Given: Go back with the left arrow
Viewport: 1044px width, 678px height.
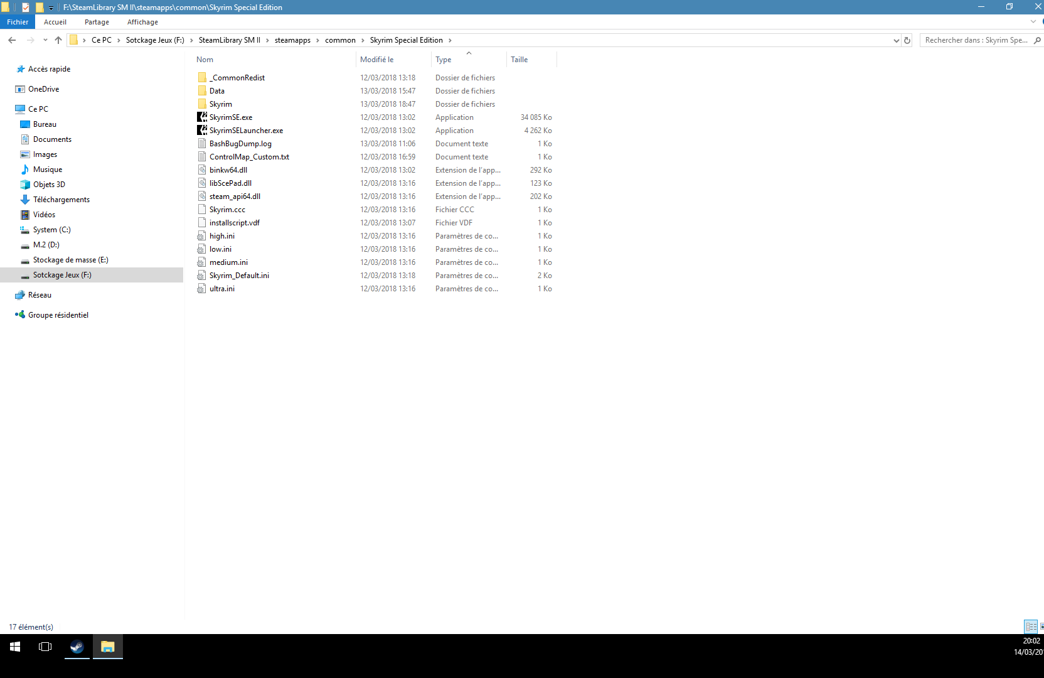Looking at the screenshot, I should coord(12,40).
